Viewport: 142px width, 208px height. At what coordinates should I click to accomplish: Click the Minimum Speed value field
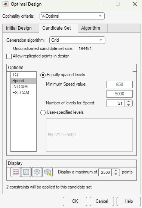(x=120, y=84)
